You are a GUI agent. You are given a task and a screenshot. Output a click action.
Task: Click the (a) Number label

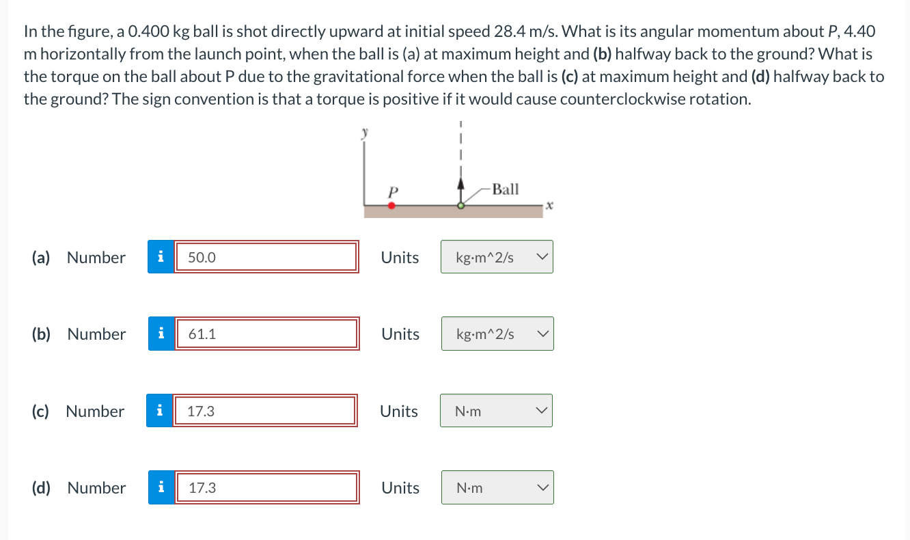(79, 258)
